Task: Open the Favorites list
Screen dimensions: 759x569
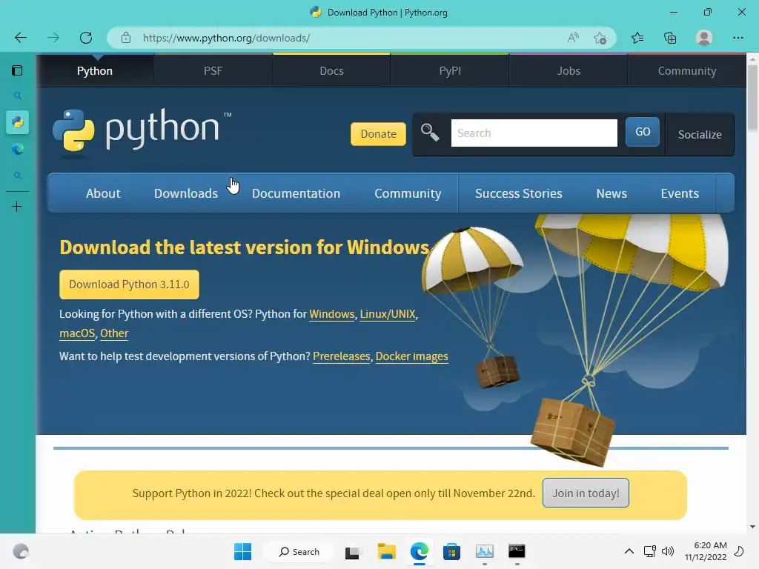Action: point(637,38)
